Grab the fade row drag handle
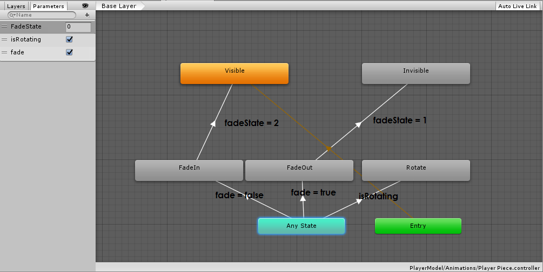The image size is (543, 272). 4,52
